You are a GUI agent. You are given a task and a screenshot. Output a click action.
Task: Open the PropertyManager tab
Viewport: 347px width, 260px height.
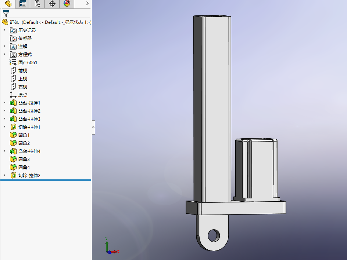(23, 4)
